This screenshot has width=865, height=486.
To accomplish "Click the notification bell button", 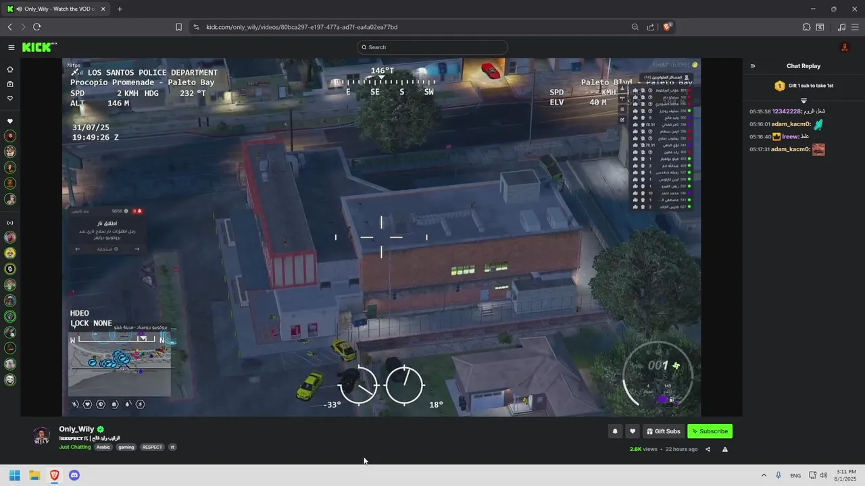I will click(x=615, y=431).
